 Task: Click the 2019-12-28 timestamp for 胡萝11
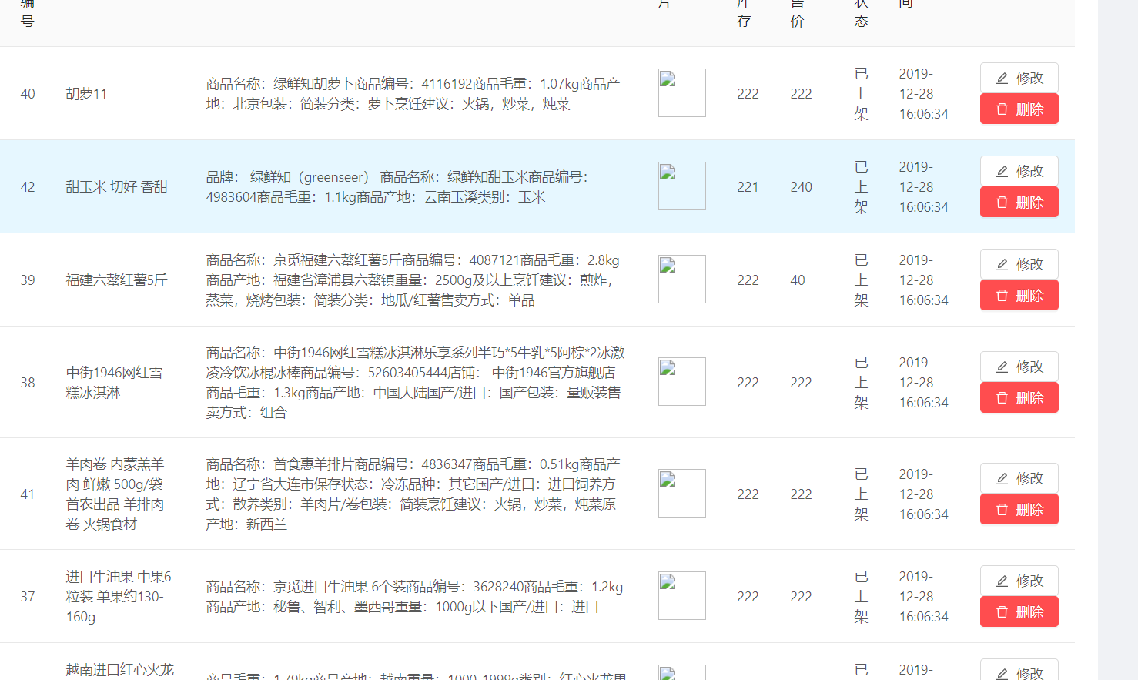click(924, 94)
